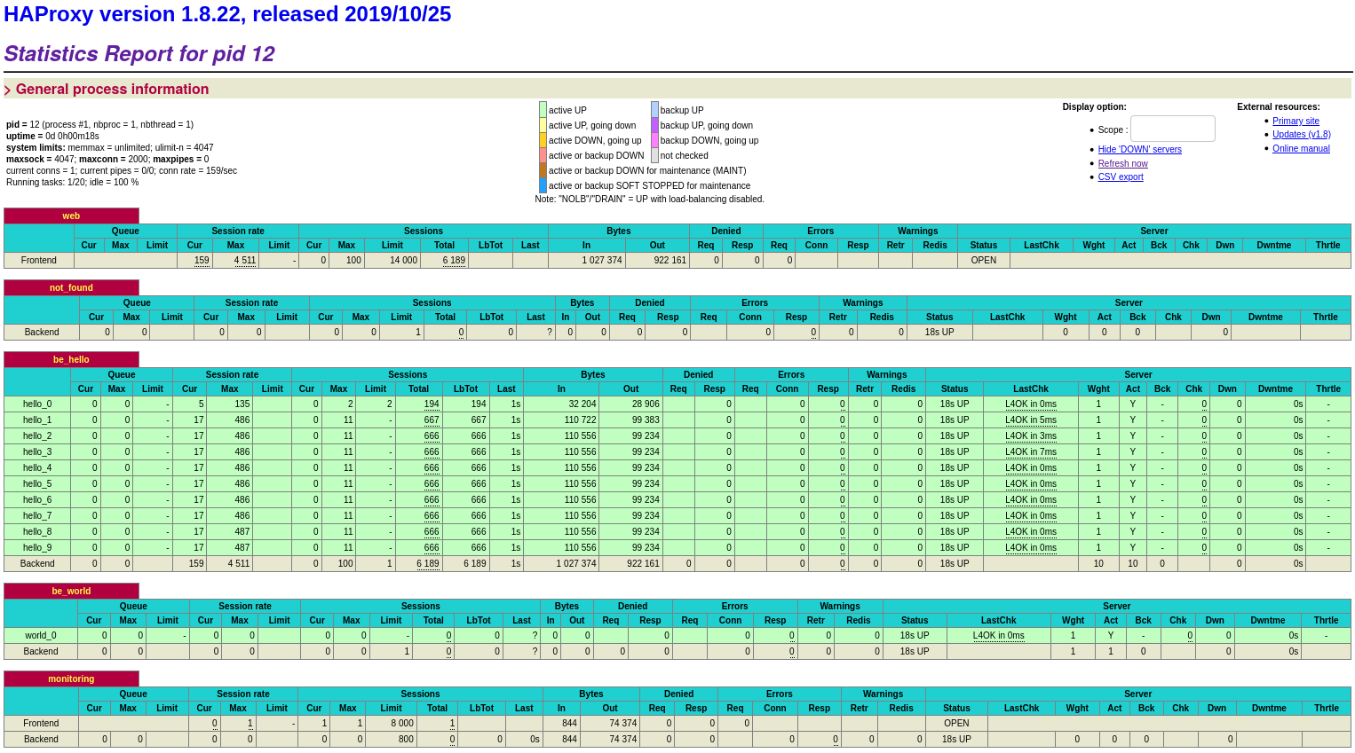The height and width of the screenshot is (753, 1355).
Task: Click the active UP legend color swatch
Action: coord(543,110)
